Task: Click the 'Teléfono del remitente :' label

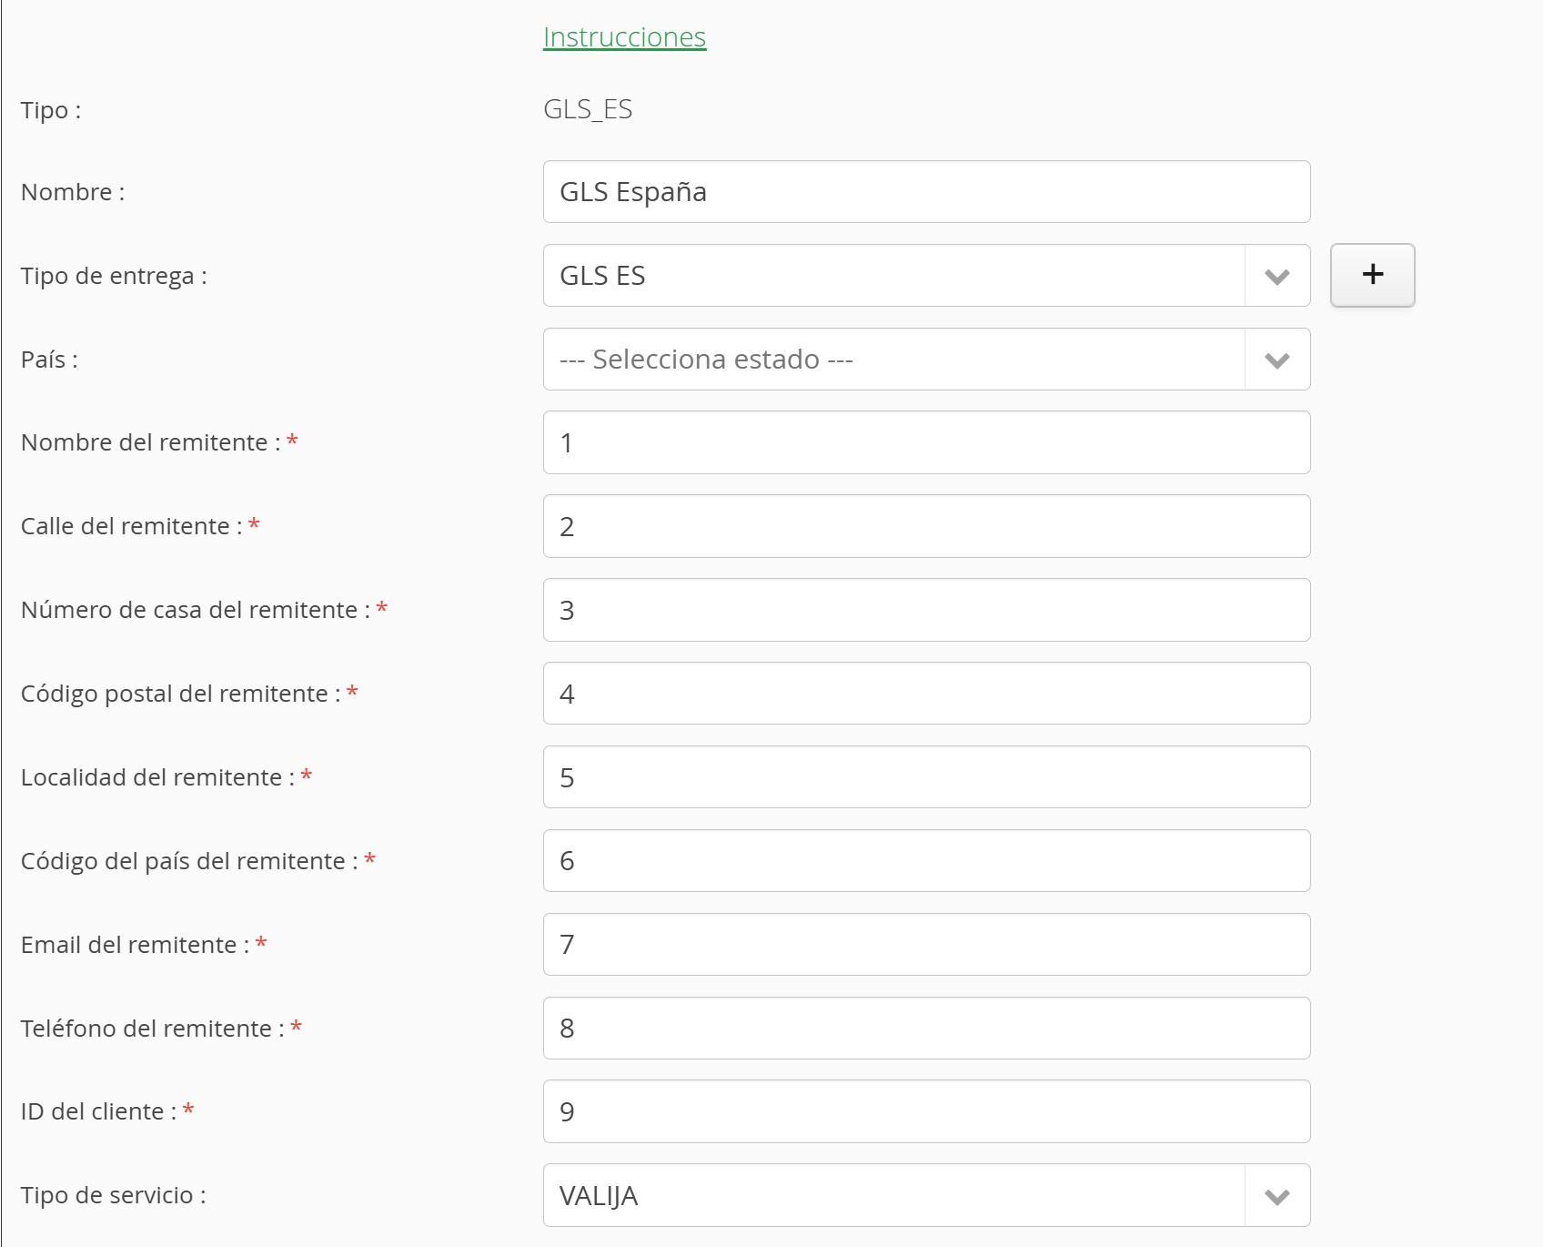Action: coord(153,1029)
